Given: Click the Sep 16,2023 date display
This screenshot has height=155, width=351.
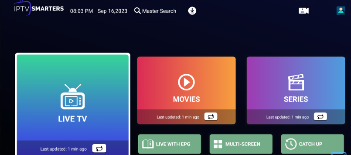Looking at the screenshot, I should tap(112, 11).
